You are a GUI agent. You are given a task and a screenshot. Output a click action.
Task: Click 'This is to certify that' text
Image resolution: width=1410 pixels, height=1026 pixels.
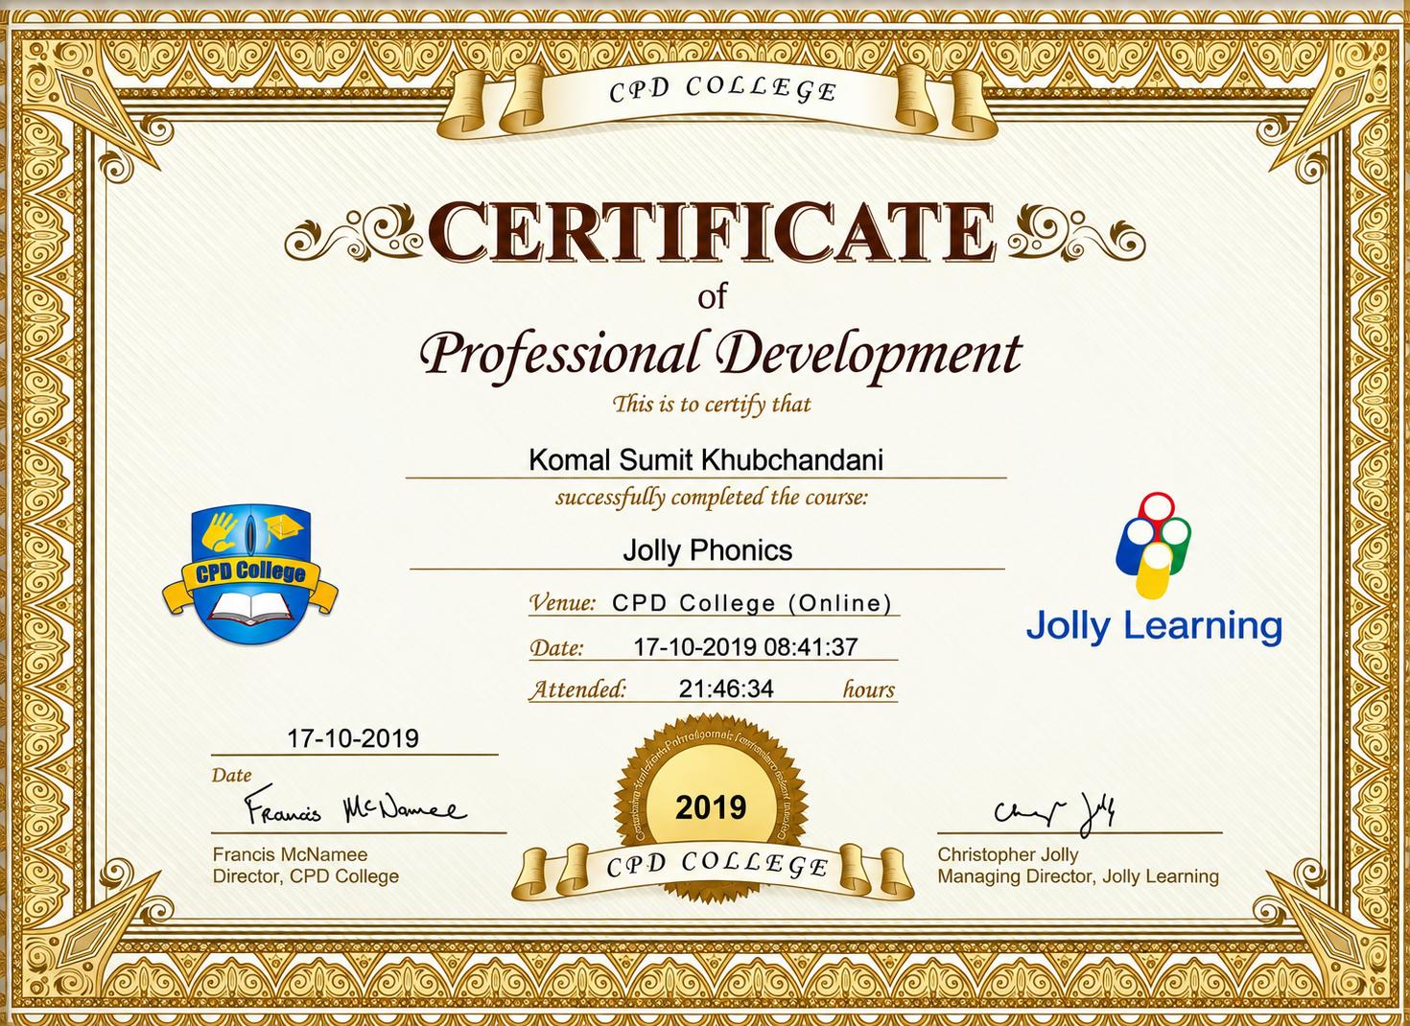[x=712, y=404]
